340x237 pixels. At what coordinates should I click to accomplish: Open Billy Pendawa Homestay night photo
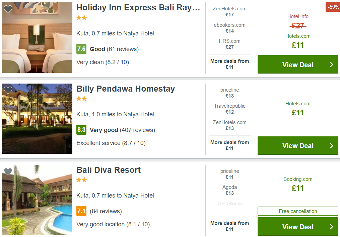[37, 119]
